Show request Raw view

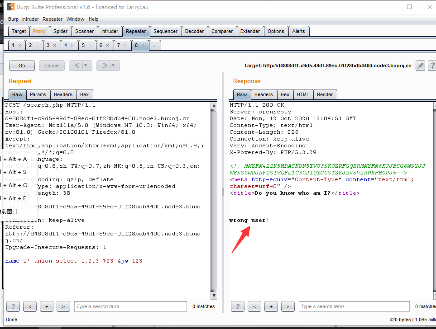pyautogui.click(x=17, y=94)
